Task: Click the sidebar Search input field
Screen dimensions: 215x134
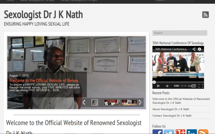Action: click(x=179, y=33)
